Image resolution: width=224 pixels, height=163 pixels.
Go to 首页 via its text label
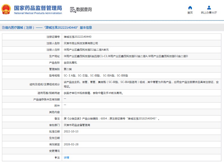[190, 13]
